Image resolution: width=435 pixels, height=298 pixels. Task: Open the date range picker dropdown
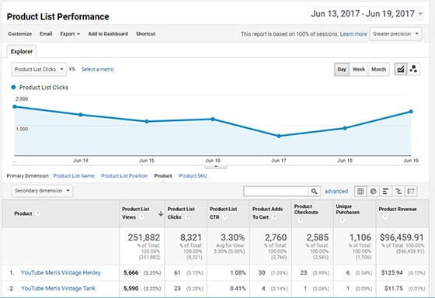tap(367, 14)
